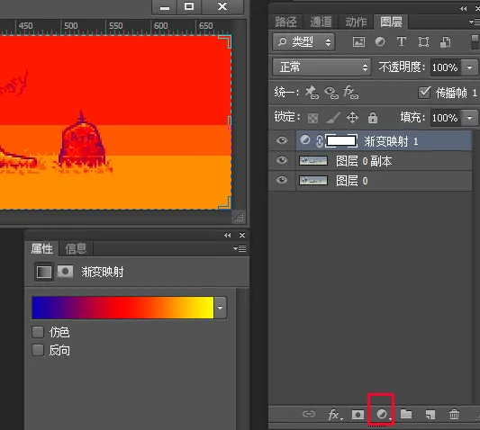The width and height of the screenshot is (480, 430).
Task: Click the blue-red-yellow gradient bar
Action: 122,308
